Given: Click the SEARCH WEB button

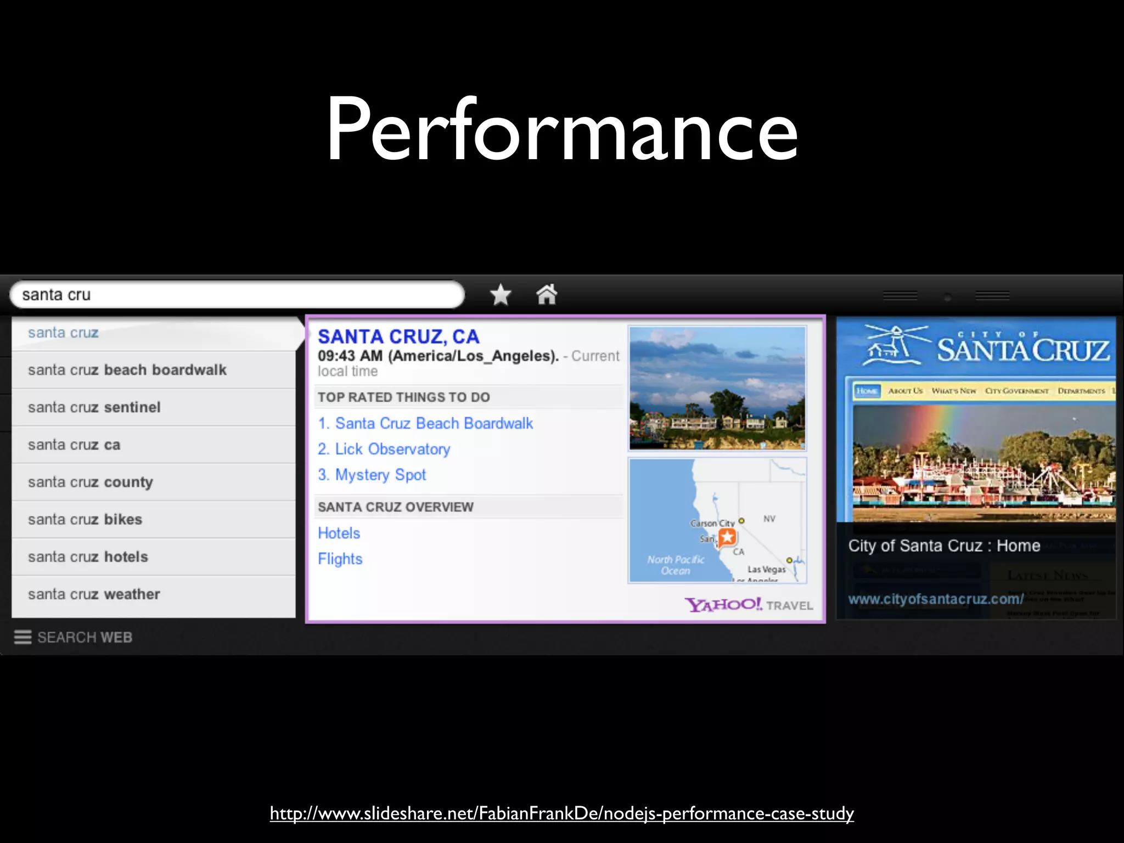Looking at the screenshot, I should pyautogui.click(x=73, y=637).
